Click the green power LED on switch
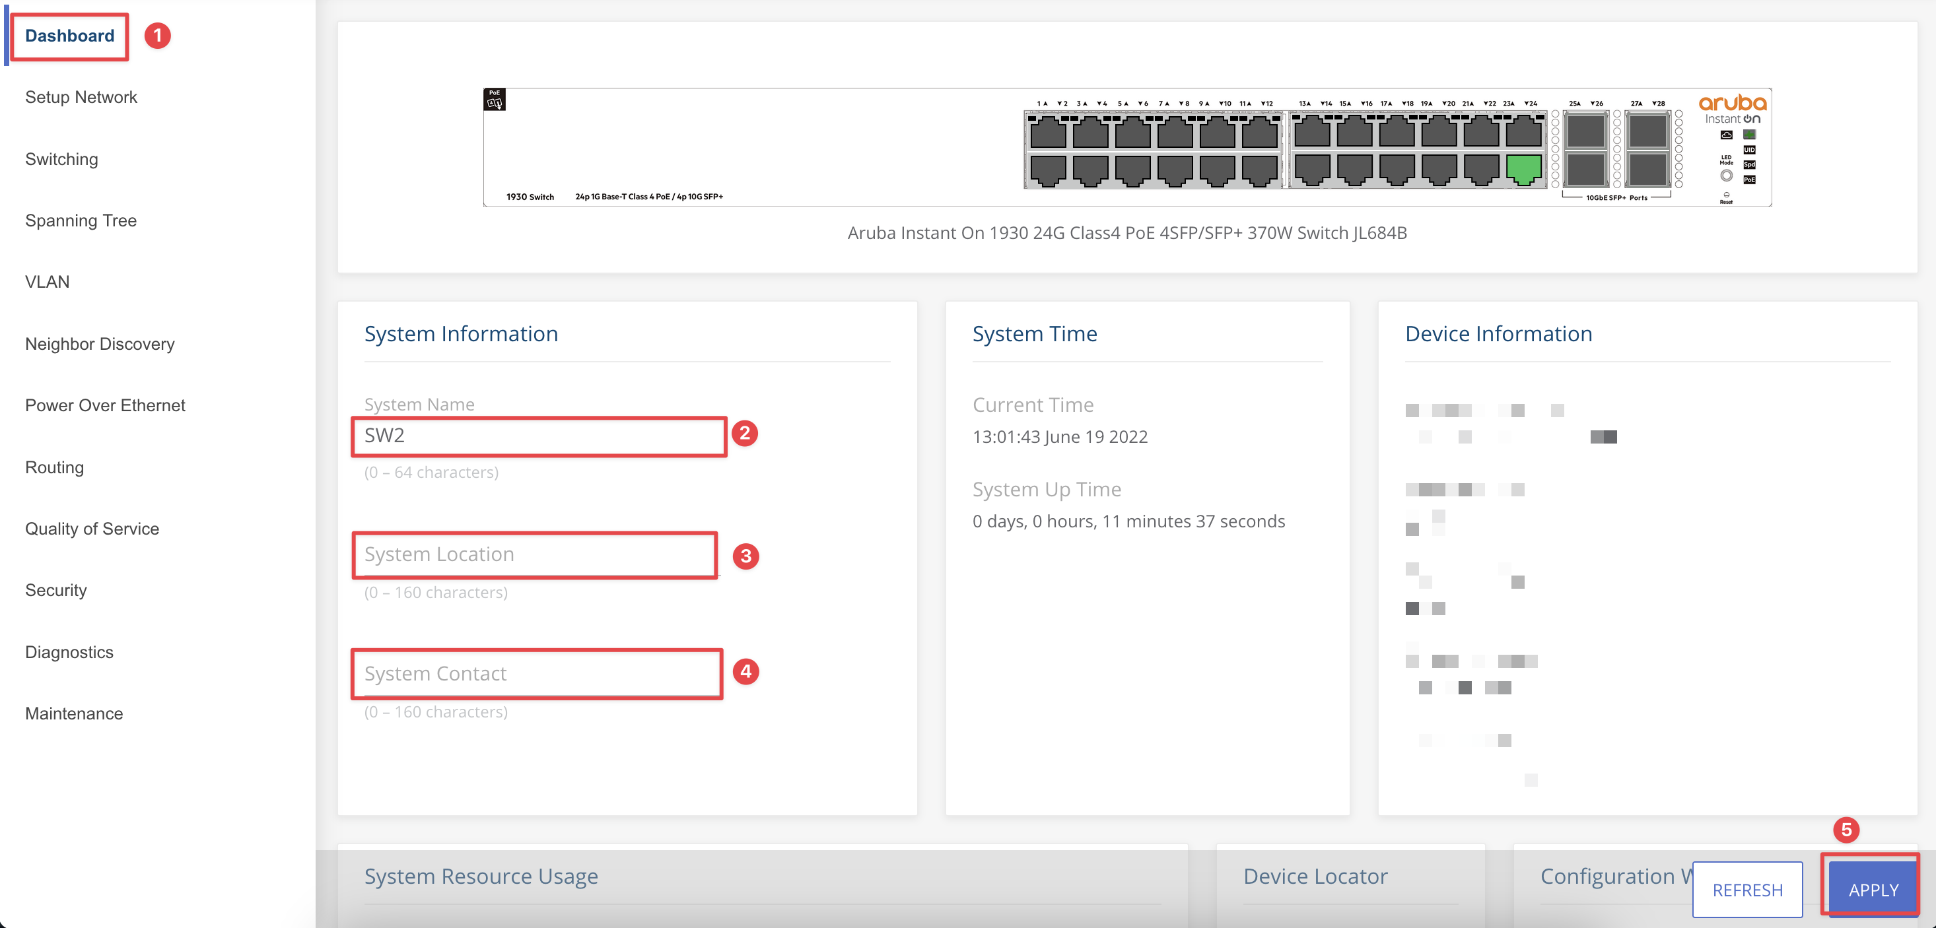This screenshot has height=928, width=1936. pos(1750,135)
